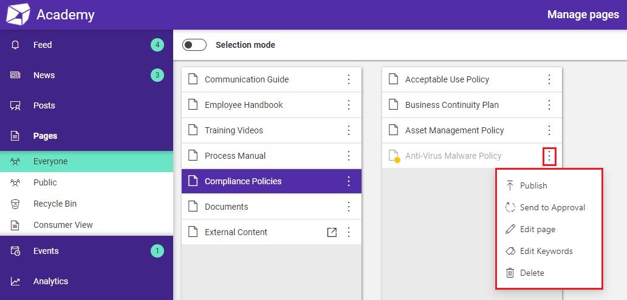Click the external link icon on External Content
The image size is (627, 300).
332,232
